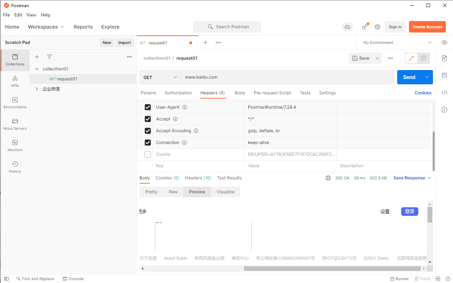This screenshot has width=453, height=283.
Task: Open the Send button dropdown arrow
Action: pyautogui.click(x=427, y=77)
